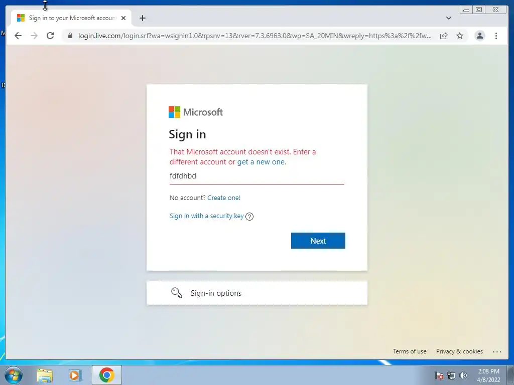Open the Action Center flag tray icon
The height and width of the screenshot is (385, 514).
click(x=439, y=375)
